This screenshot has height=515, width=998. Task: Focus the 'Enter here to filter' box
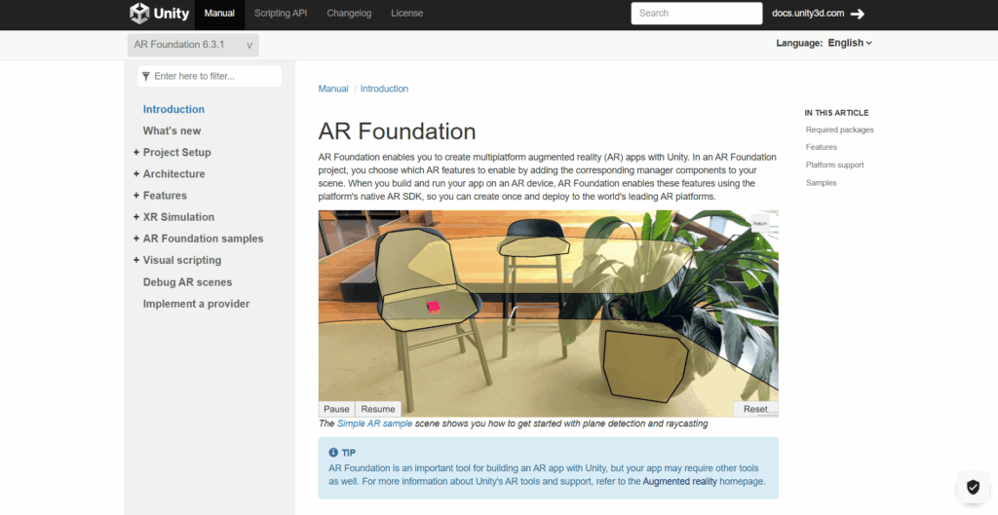pos(210,76)
